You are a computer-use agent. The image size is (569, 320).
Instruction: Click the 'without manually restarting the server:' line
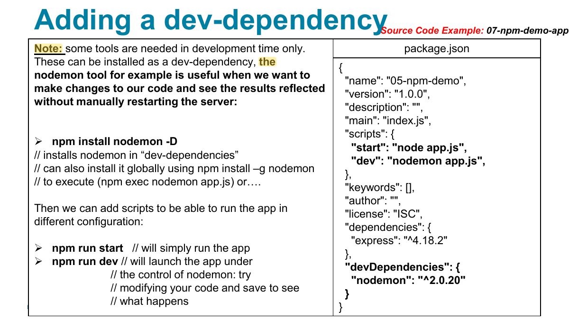tap(135, 101)
